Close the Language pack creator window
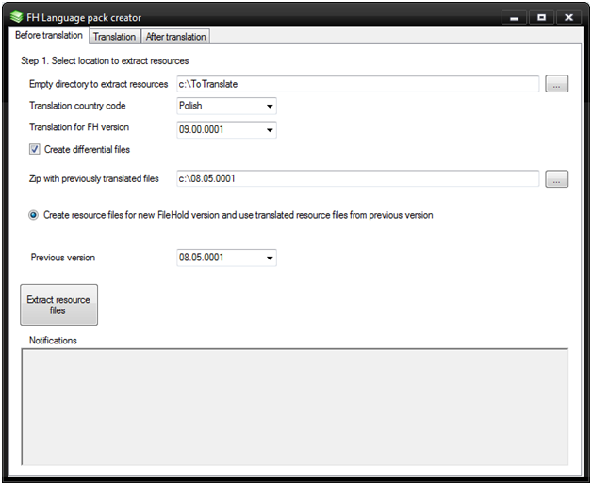The image size is (592, 485). (568, 17)
